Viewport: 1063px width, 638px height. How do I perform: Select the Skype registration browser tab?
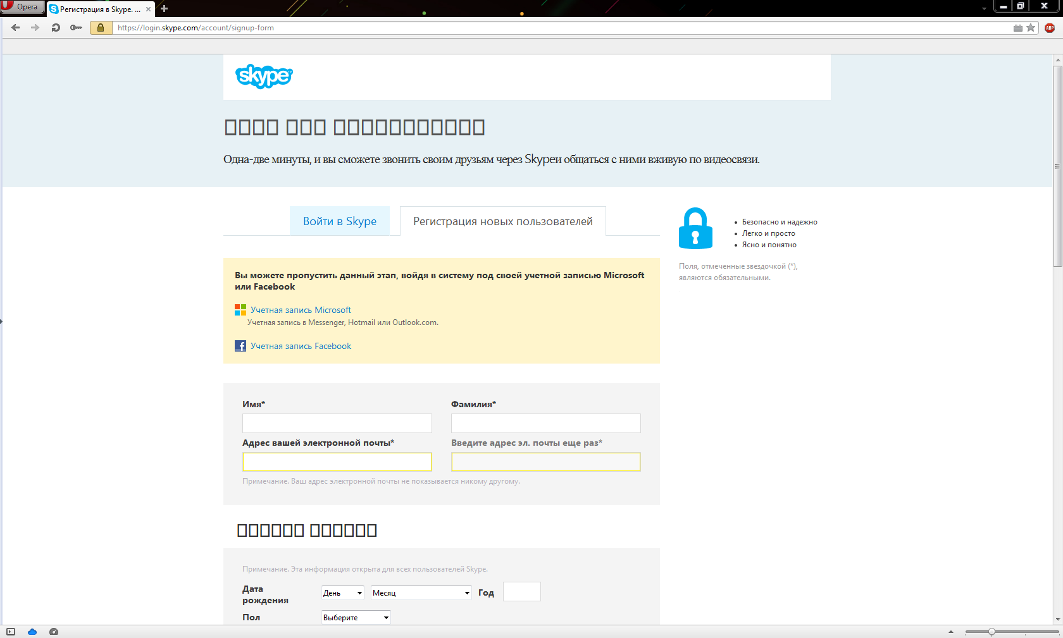pyautogui.click(x=100, y=9)
